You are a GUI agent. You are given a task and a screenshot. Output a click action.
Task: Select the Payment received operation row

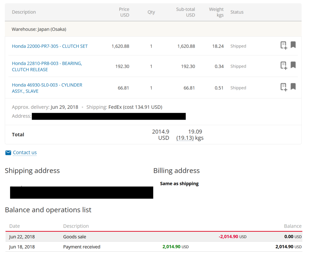point(153,247)
